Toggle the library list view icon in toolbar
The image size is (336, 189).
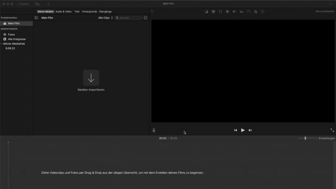38,4
